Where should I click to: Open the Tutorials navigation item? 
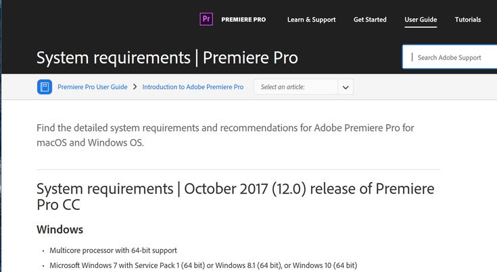coord(468,20)
